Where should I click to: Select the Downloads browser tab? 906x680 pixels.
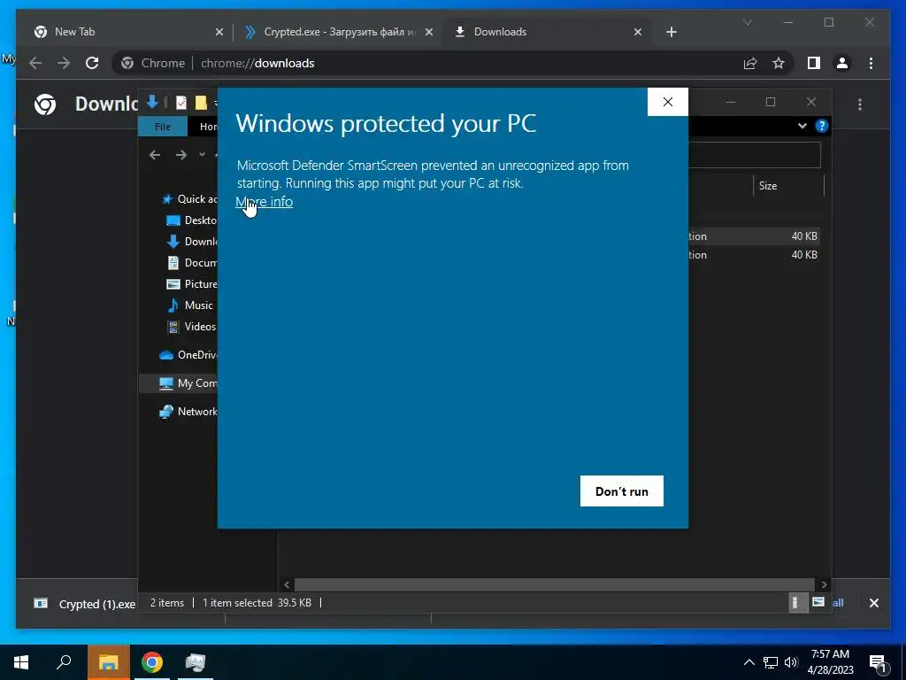coord(545,32)
